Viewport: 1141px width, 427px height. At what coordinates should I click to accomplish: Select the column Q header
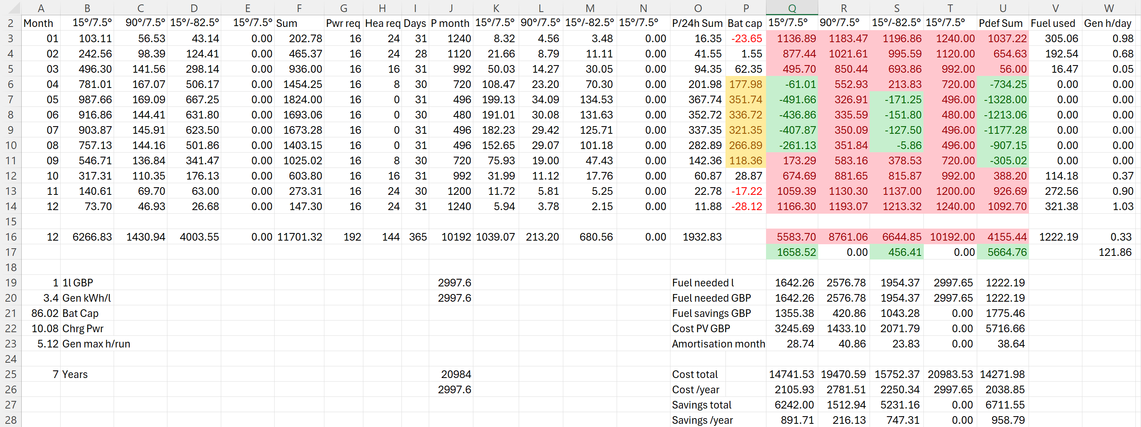click(792, 8)
